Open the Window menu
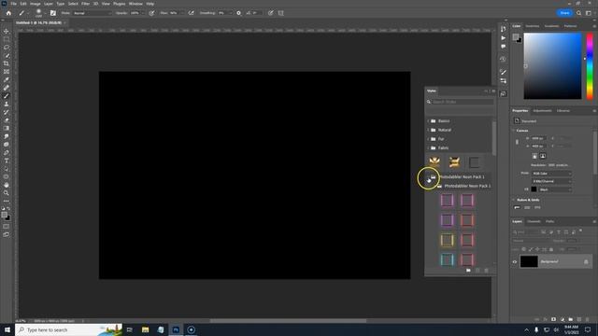Viewport: 598px width, 336px height. pyautogui.click(x=135, y=4)
